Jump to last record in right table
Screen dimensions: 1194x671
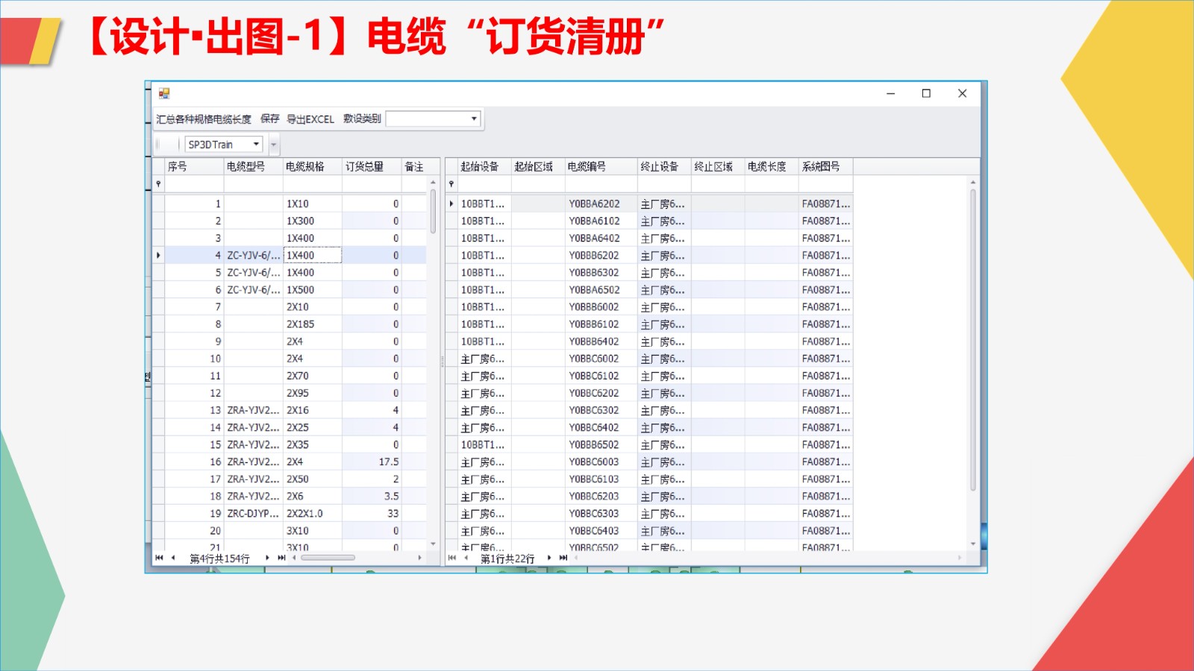click(563, 558)
